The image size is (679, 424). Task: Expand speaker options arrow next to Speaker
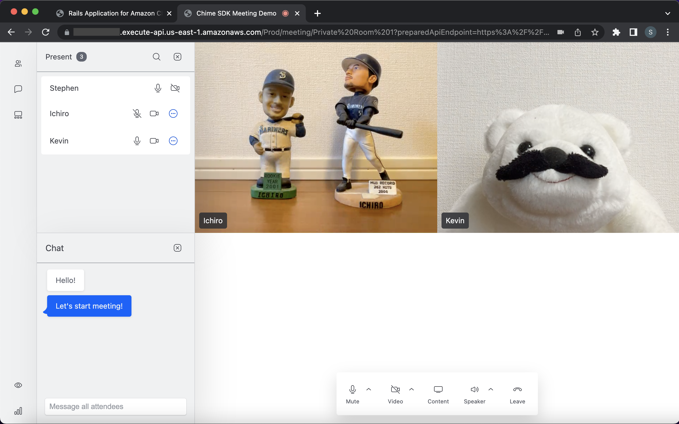tap(491, 389)
